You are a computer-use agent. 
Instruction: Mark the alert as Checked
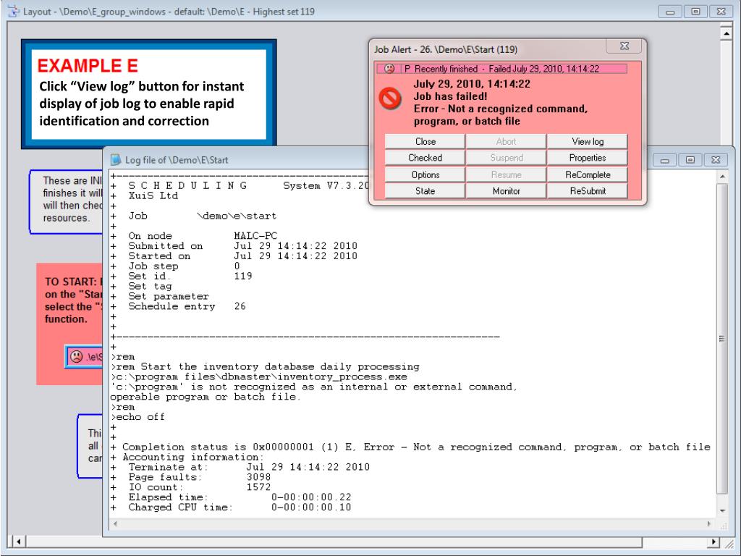[x=425, y=158]
